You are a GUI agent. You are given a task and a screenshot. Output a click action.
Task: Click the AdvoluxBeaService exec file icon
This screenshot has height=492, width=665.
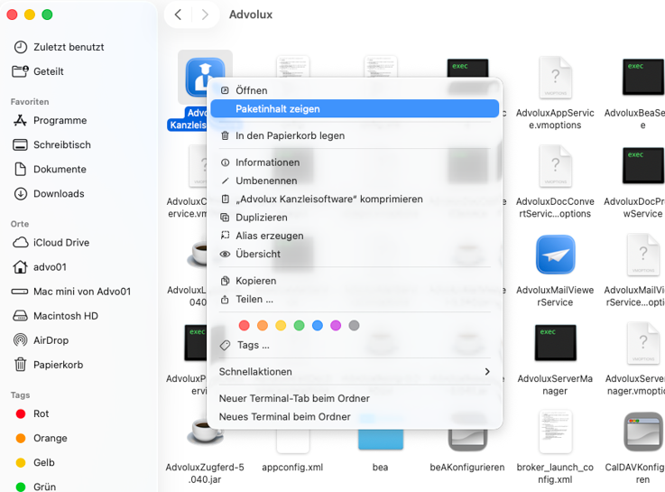642,79
